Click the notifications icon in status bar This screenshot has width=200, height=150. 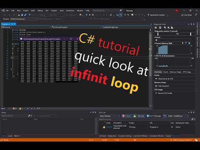click(196, 140)
